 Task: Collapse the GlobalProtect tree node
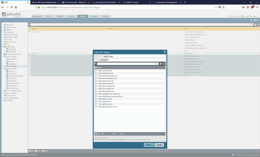point(3,47)
